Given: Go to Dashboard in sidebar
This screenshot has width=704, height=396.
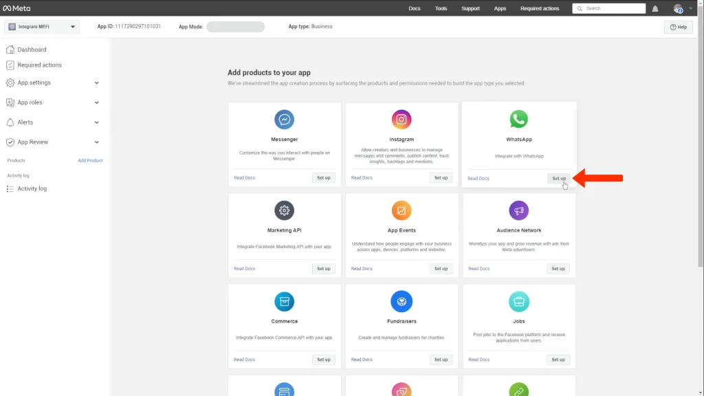Looking at the screenshot, I should (x=32, y=49).
